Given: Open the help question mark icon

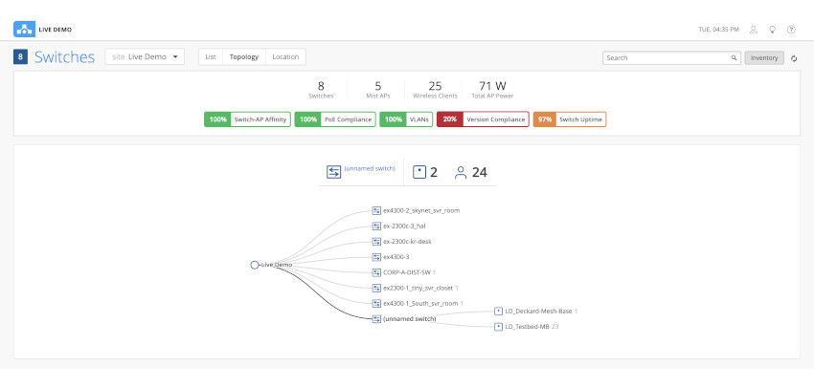Looking at the screenshot, I should click(x=791, y=30).
